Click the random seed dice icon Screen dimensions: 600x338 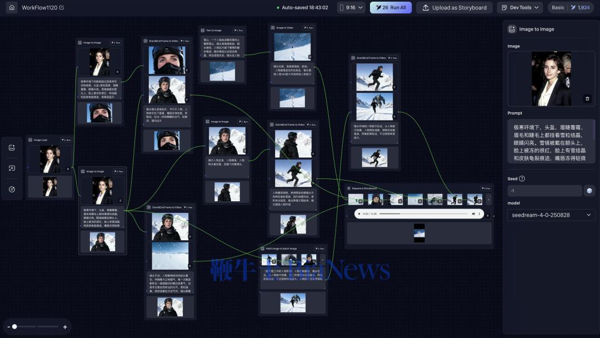(589, 191)
